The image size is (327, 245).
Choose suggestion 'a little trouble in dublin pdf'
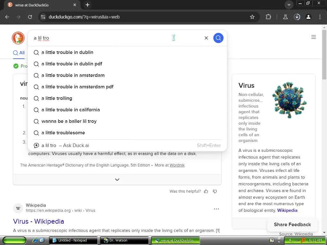point(127,64)
